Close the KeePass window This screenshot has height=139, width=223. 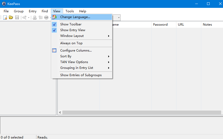tap(220, 4)
